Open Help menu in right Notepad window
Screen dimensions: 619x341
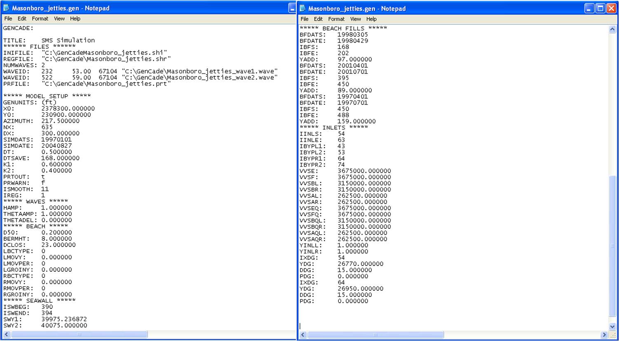coord(371,19)
